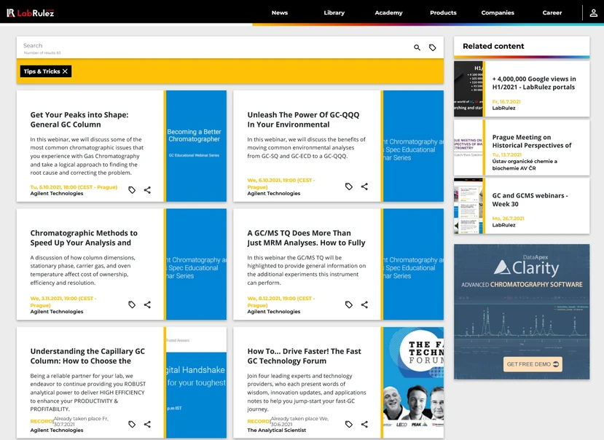Open the DataApex Clarity advertisement banner
This screenshot has width=604, height=440.
click(522, 312)
